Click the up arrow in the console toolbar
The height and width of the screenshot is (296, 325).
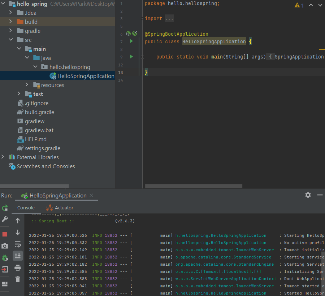(18, 221)
